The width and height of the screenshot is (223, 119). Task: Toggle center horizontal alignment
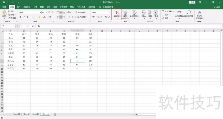(61, 17)
